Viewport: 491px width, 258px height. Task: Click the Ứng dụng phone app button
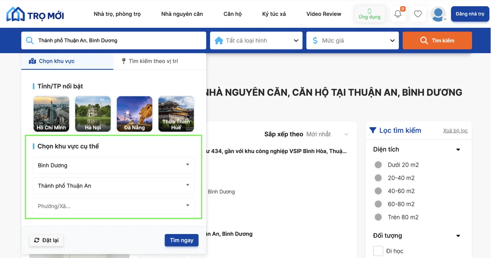[370, 14]
